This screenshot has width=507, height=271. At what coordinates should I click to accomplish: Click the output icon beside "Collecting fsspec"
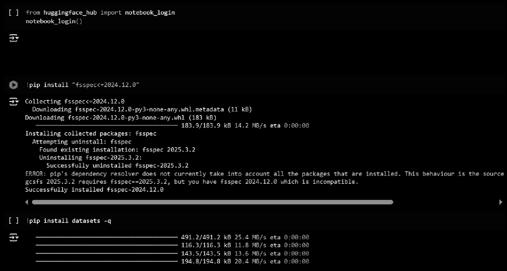coord(14,102)
